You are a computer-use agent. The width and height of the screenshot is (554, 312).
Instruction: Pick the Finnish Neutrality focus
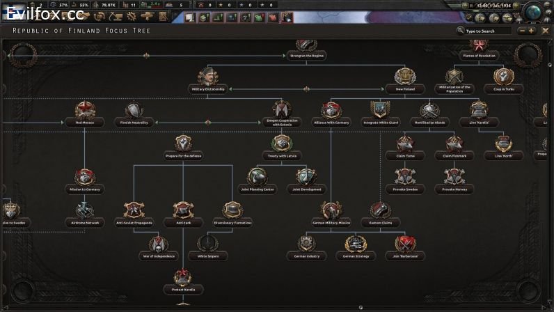point(134,111)
